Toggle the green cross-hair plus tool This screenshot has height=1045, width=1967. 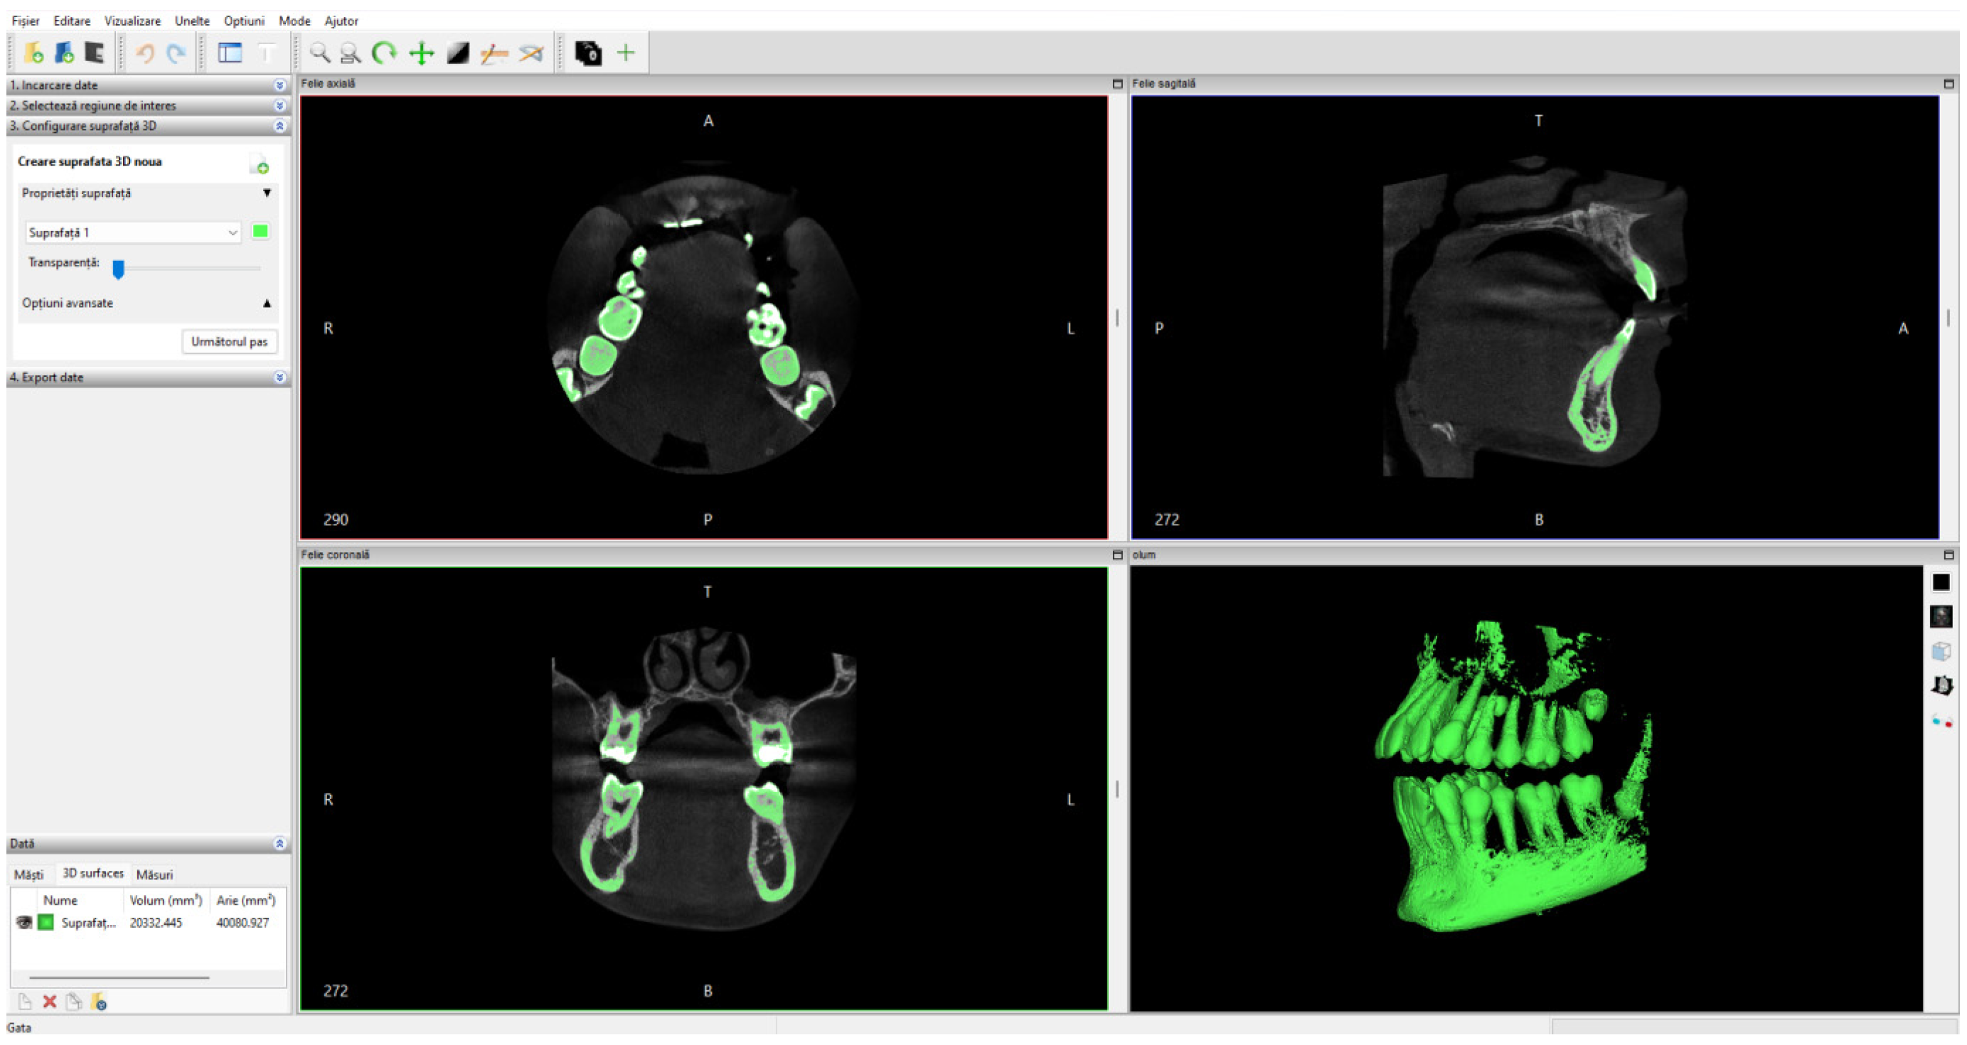(x=625, y=53)
